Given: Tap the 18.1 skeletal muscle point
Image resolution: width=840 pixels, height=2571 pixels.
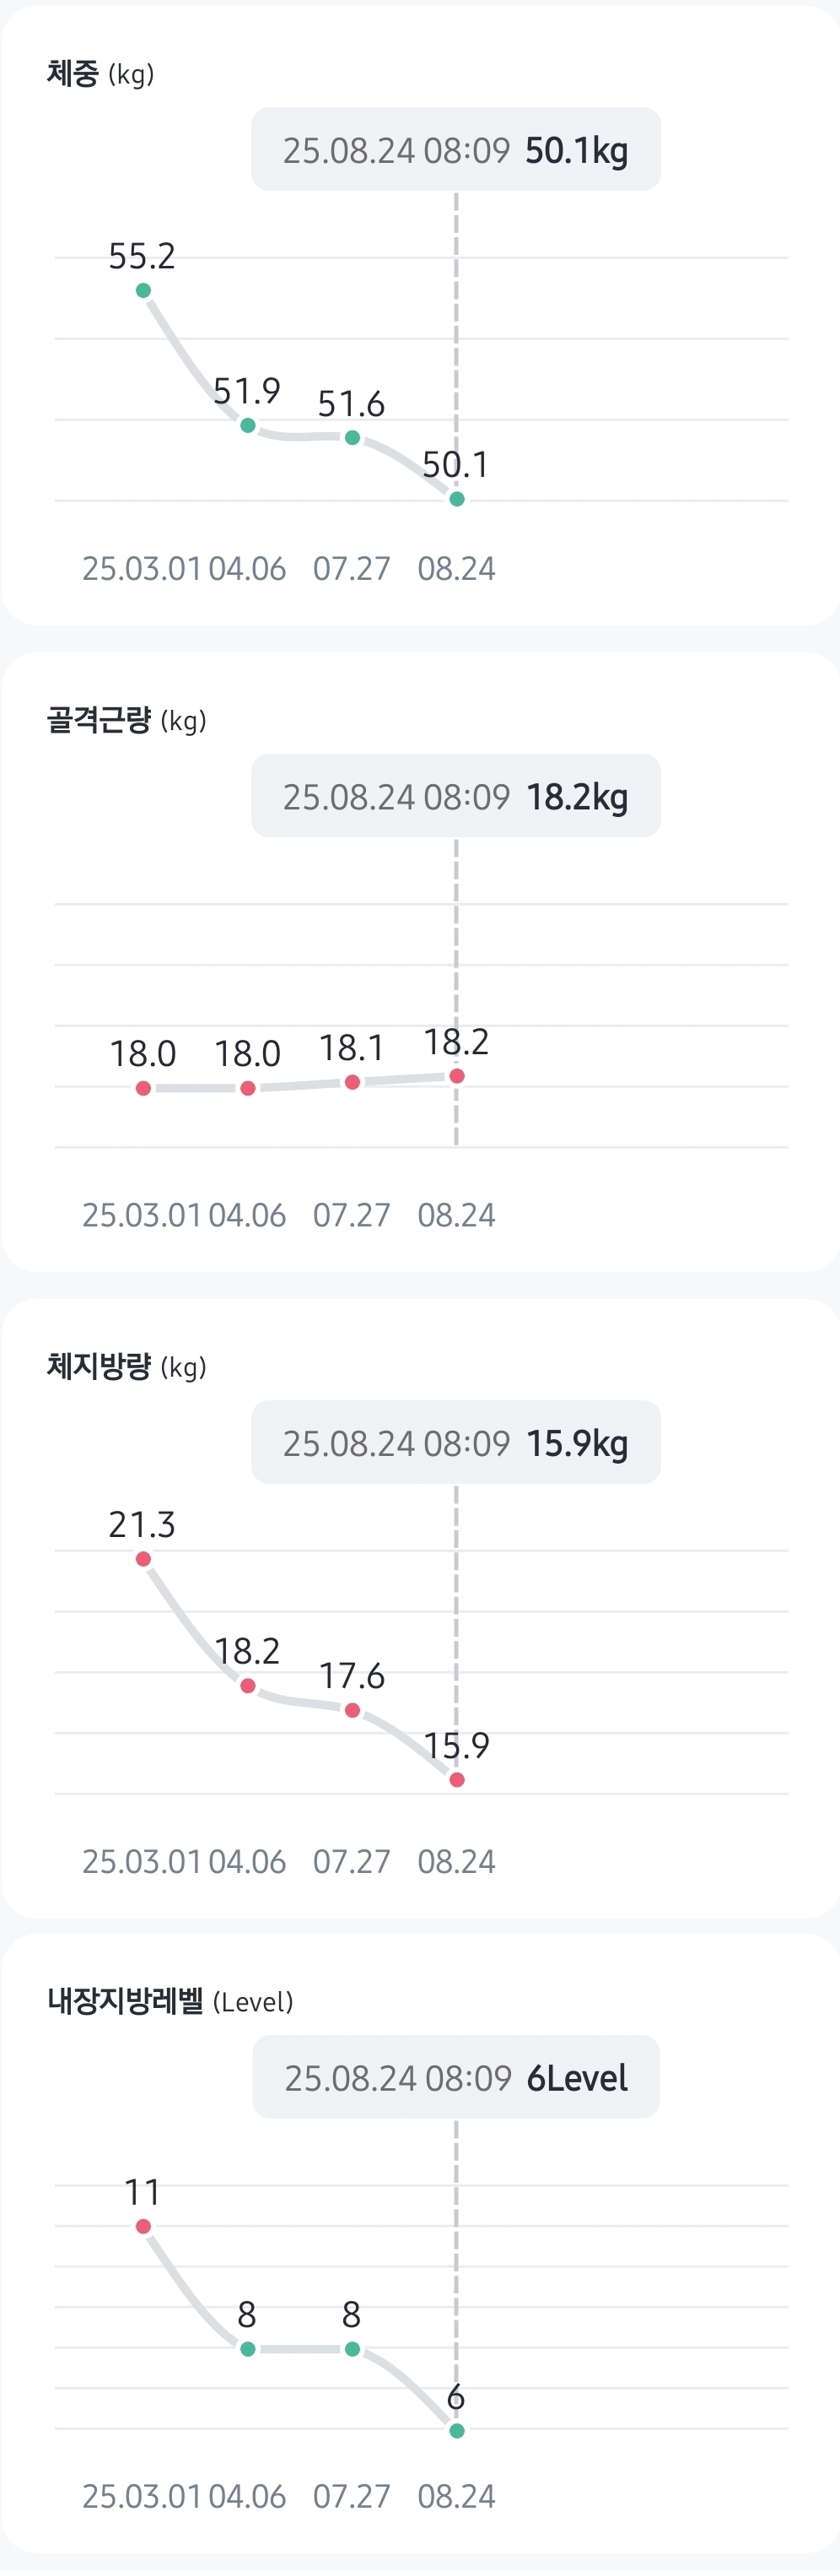Looking at the screenshot, I should 353,1082.
